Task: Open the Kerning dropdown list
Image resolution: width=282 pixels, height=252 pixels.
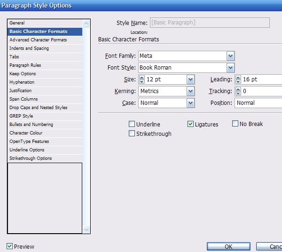Action: coord(190,91)
